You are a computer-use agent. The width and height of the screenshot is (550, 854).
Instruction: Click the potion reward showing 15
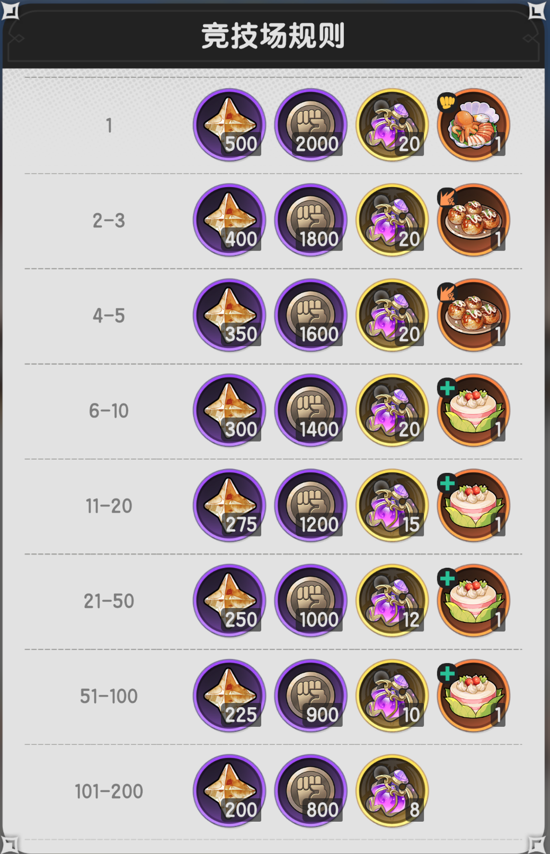(x=392, y=506)
